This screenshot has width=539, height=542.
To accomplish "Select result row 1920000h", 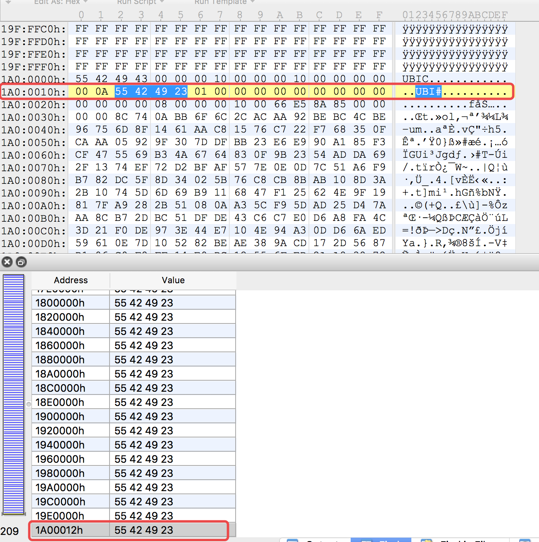I will [134, 431].
